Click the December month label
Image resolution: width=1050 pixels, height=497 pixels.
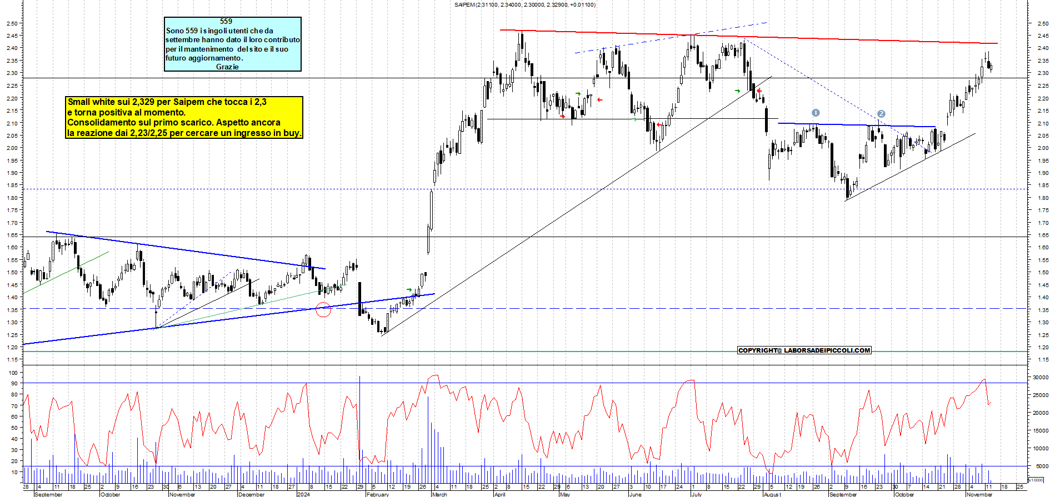coord(252,494)
